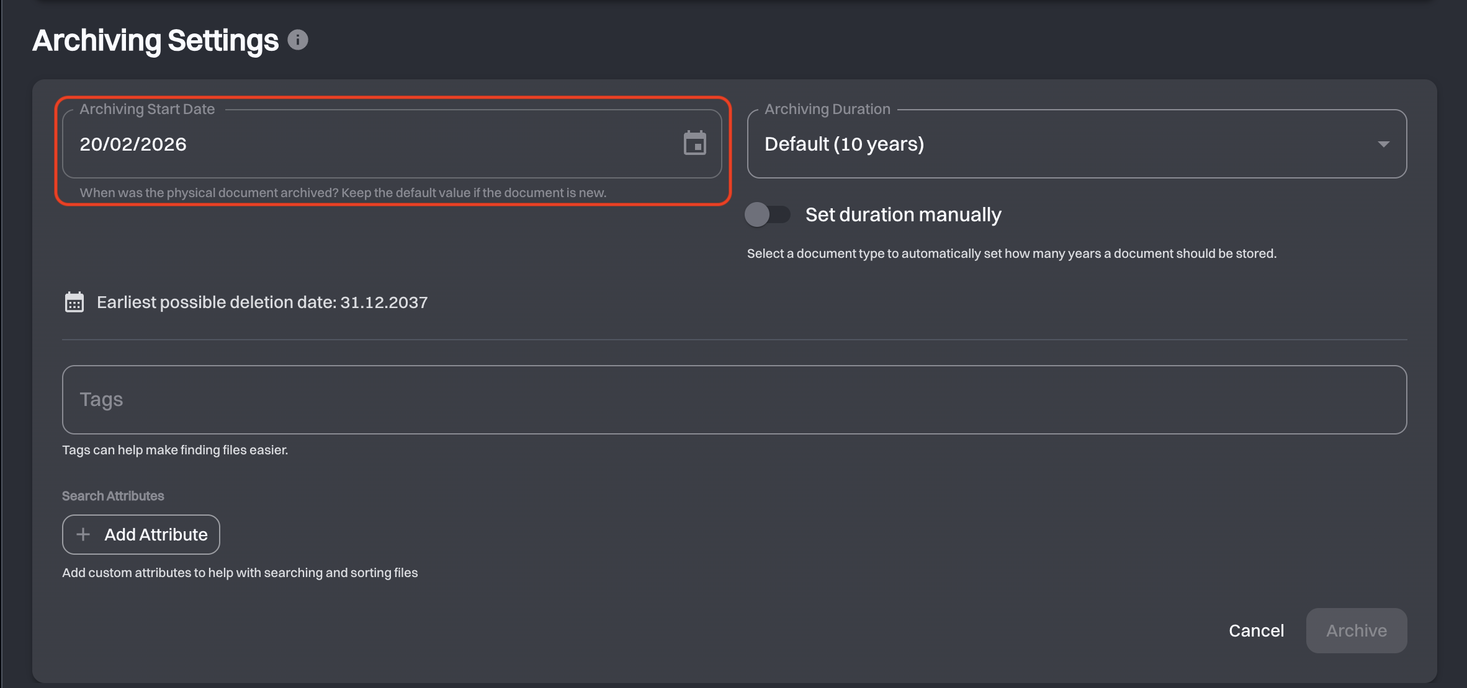Click the 'Set duration manually' label
Screen dimensions: 1467x688
click(903, 214)
